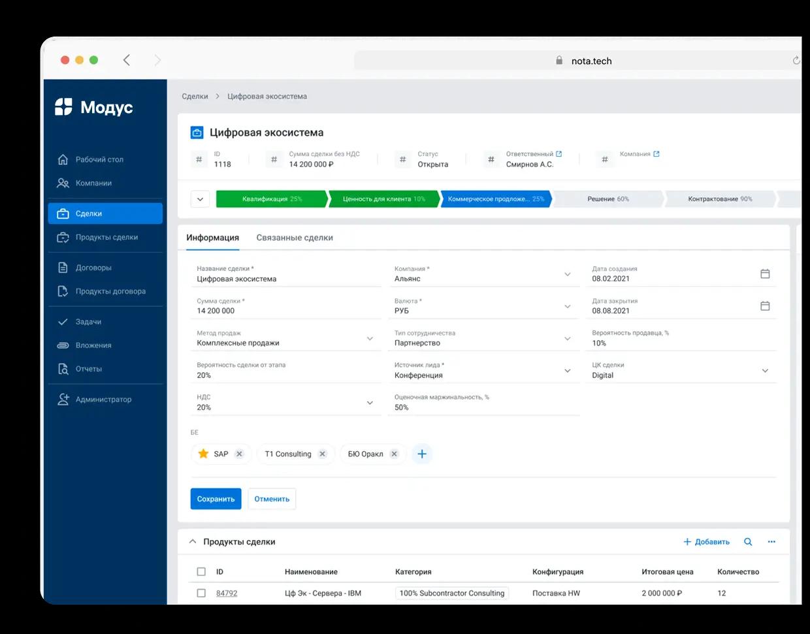Click 100% Subcontractor Consulting category tag
The height and width of the screenshot is (634, 810).
[x=452, y=593]
